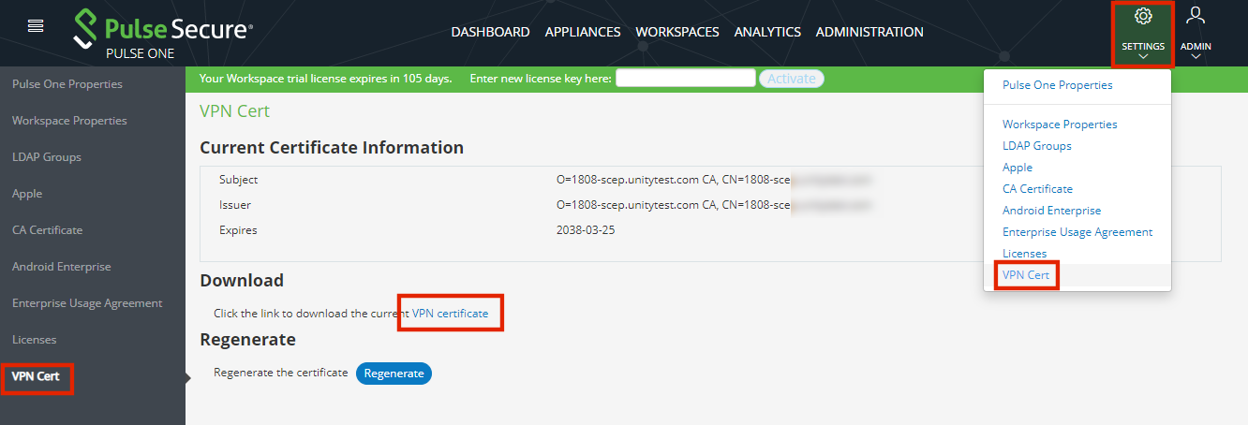
Task: Click the license key input field
Action: click(x=685, y=79)
